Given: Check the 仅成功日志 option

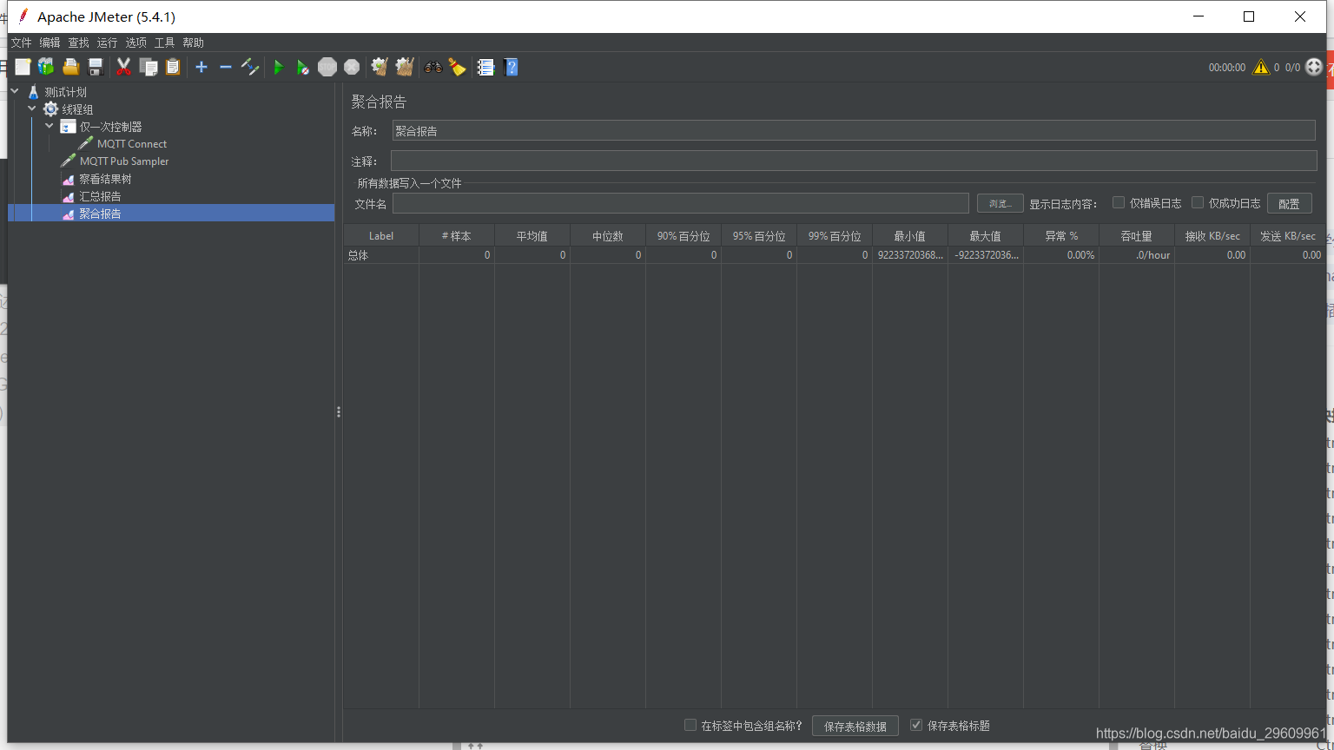Looking at the screenshot, I should (1199, 202).
